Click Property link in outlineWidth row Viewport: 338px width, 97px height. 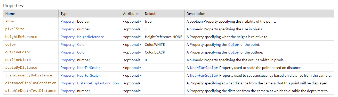[67, 60]
